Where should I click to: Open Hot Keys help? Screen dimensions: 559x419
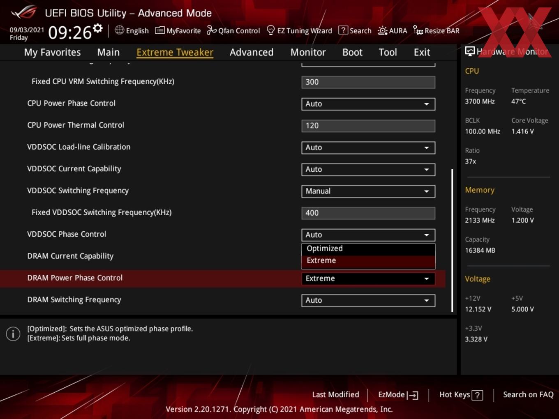pos(461,395)
